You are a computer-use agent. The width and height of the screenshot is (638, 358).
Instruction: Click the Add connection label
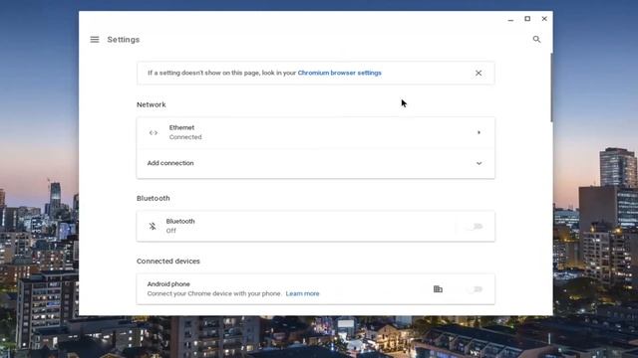click(x=170, y=163)
